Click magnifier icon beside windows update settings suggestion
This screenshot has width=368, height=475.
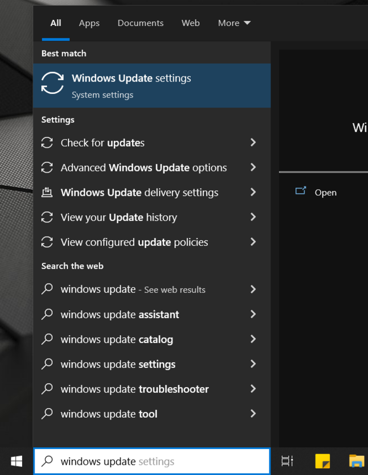pos(47,364)
